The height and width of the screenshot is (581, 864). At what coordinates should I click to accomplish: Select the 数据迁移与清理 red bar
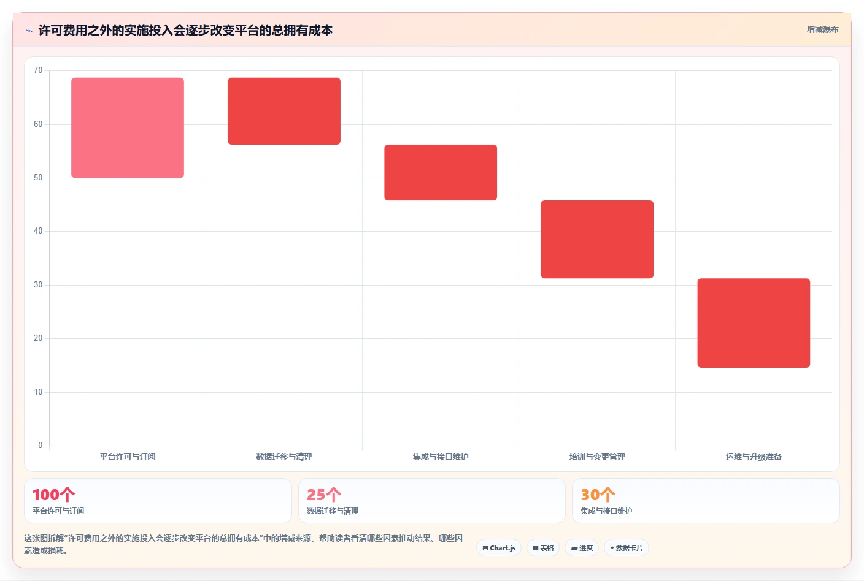tap(284, 111)
